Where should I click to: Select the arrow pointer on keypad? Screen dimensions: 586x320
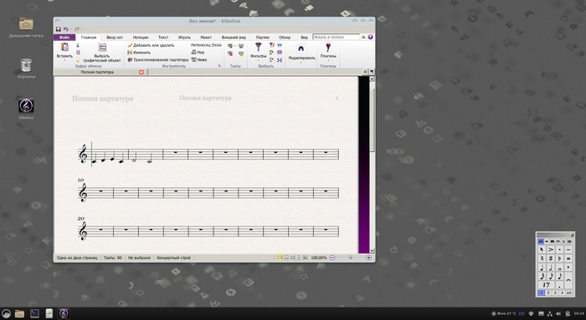(x=542, y=249)
